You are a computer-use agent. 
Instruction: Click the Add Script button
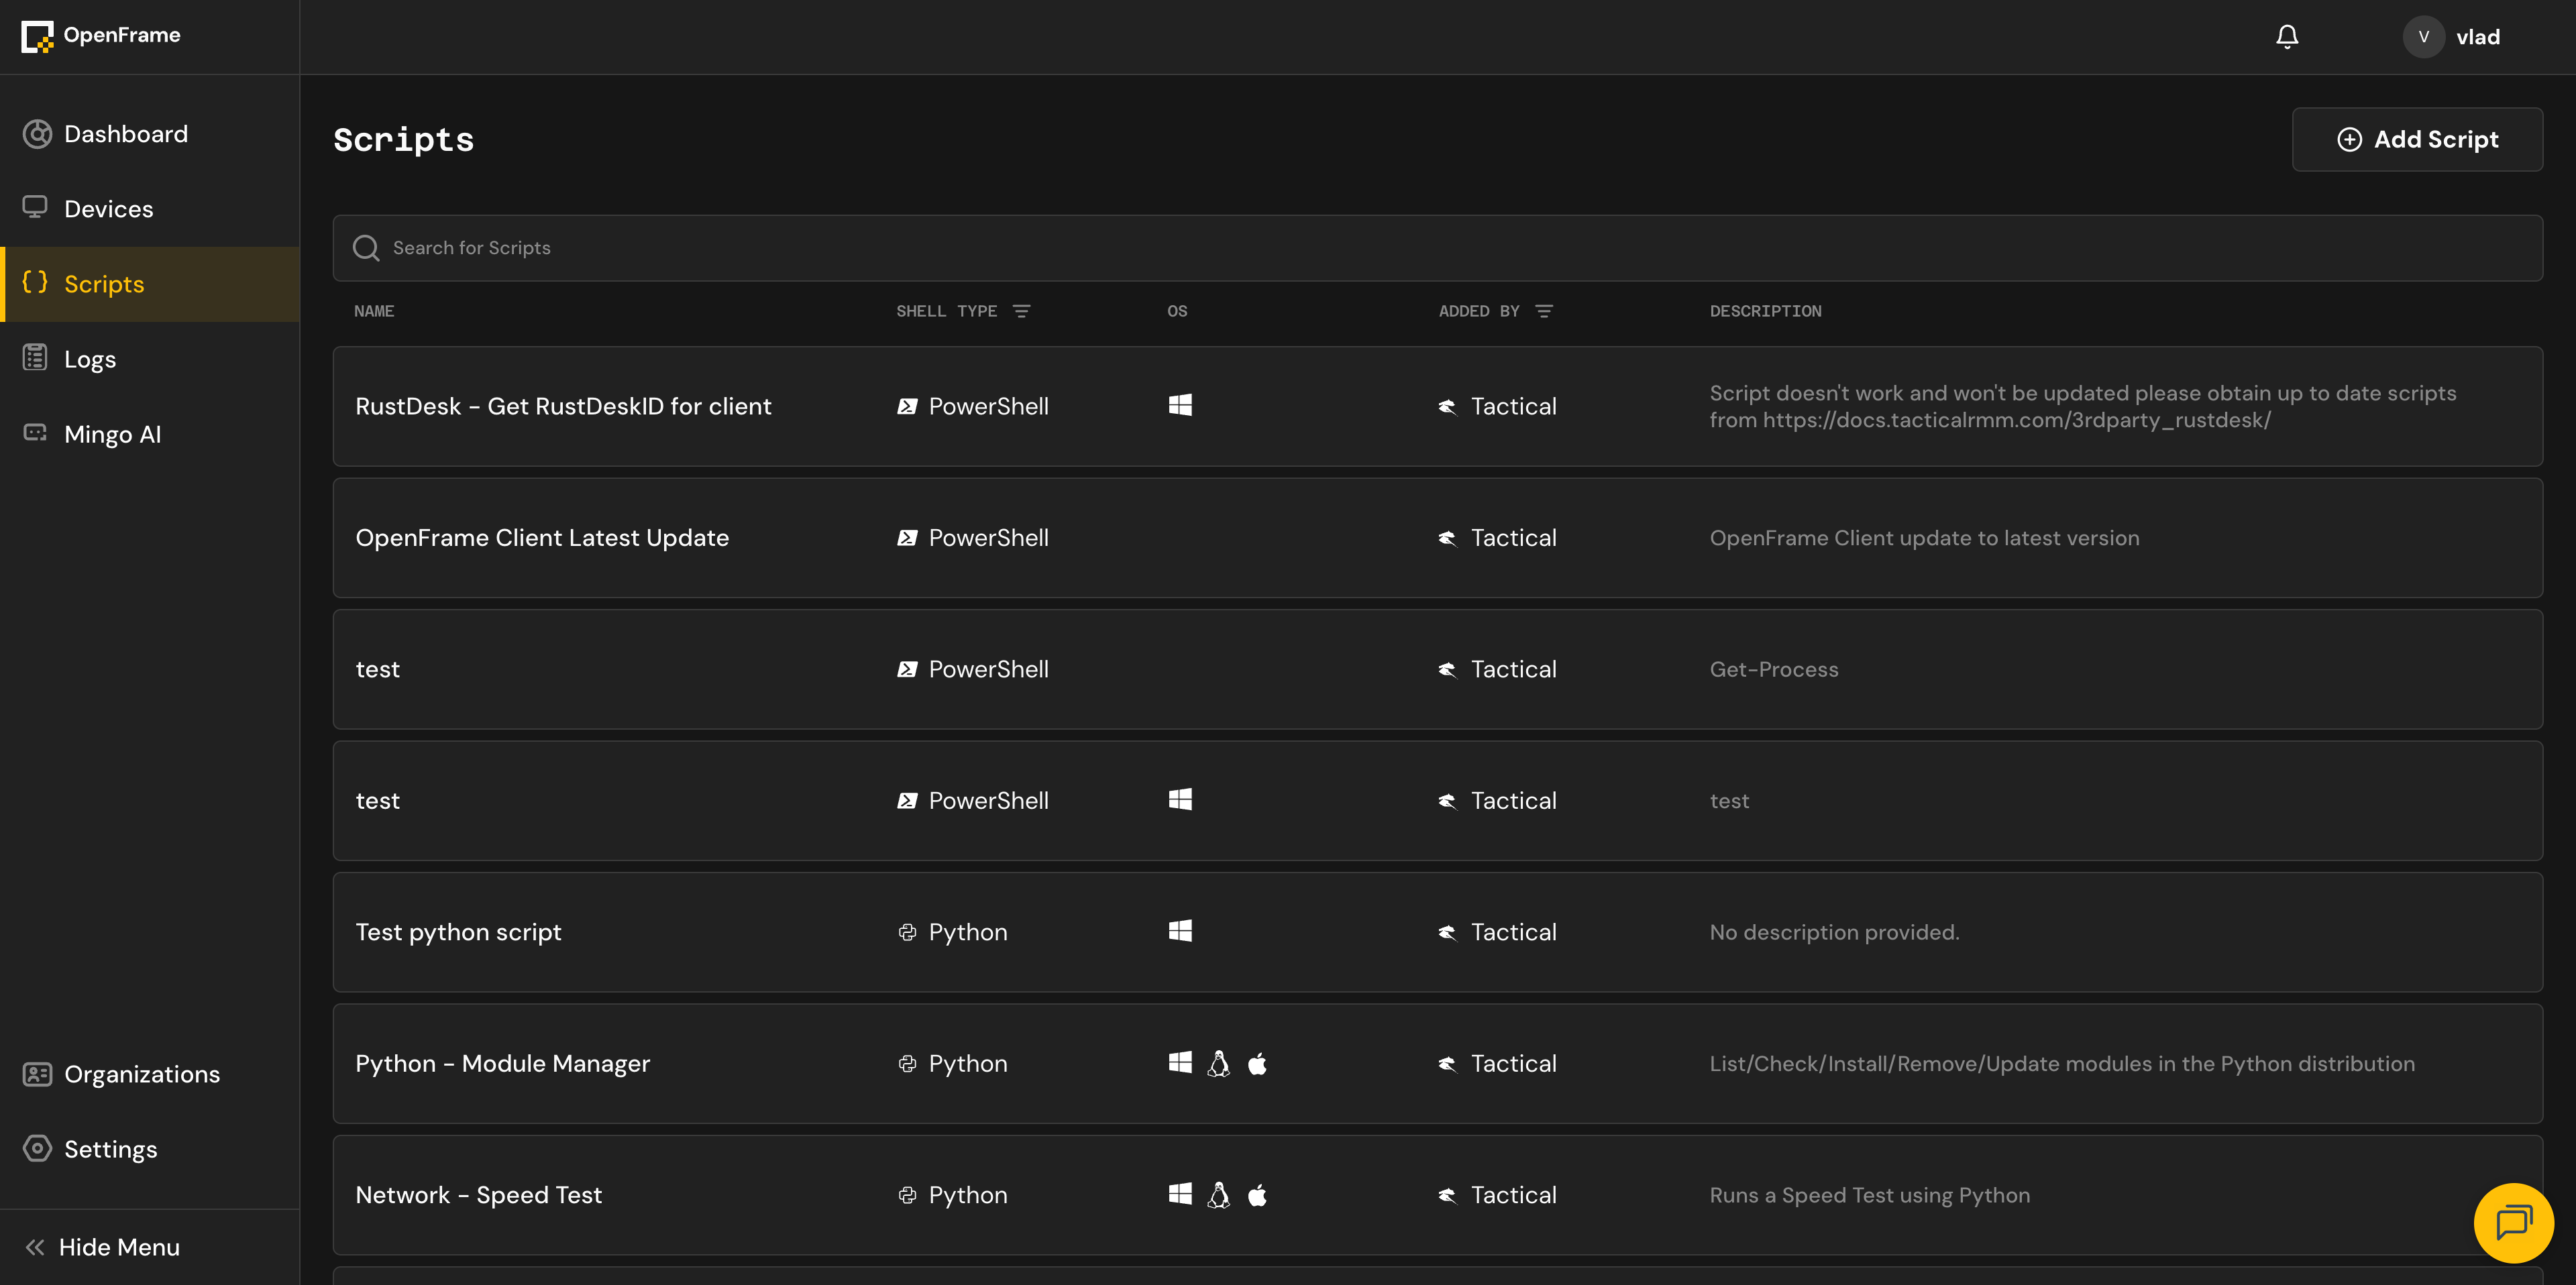tap(2416, 139)
